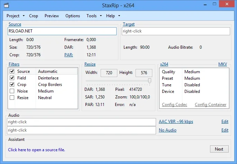Click the AAC VBR ~96 kbps profile link

[x=176, y=122]
